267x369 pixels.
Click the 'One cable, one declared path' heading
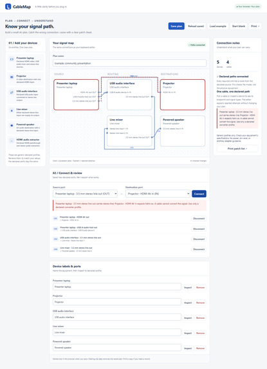point(233,91)
